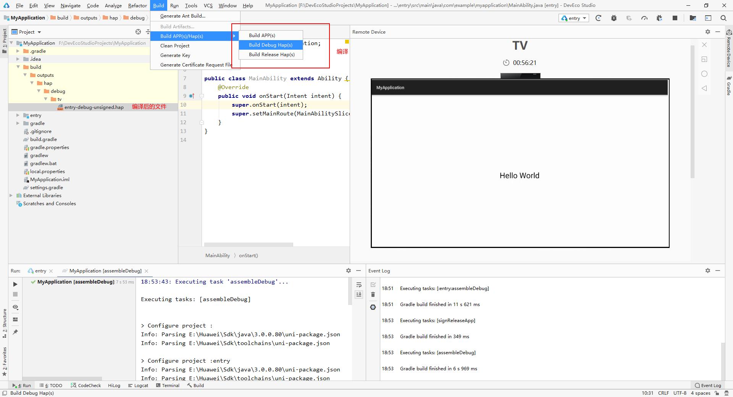This screenshot has height=397, width=733.
Task: Select entry-debug-unsigned.hap file in tree
Action: (94, 107)
